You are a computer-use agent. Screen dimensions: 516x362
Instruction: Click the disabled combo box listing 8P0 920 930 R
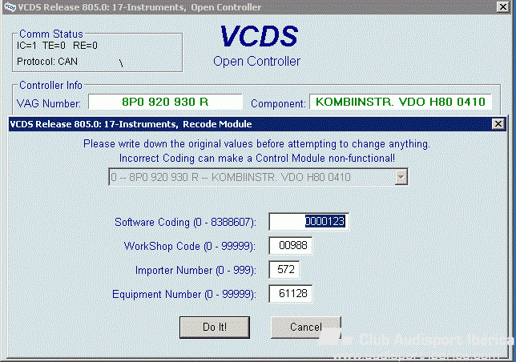tap(258, 177)
